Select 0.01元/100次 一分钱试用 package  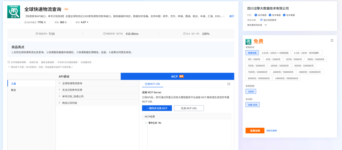pos(275,53)
